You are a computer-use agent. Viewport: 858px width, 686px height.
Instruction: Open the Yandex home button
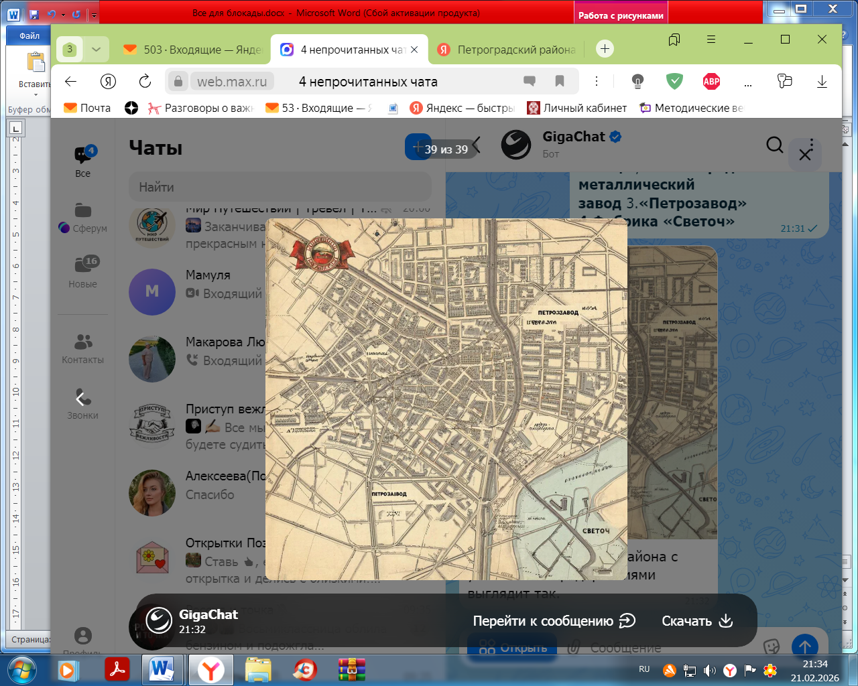[108, 82]
